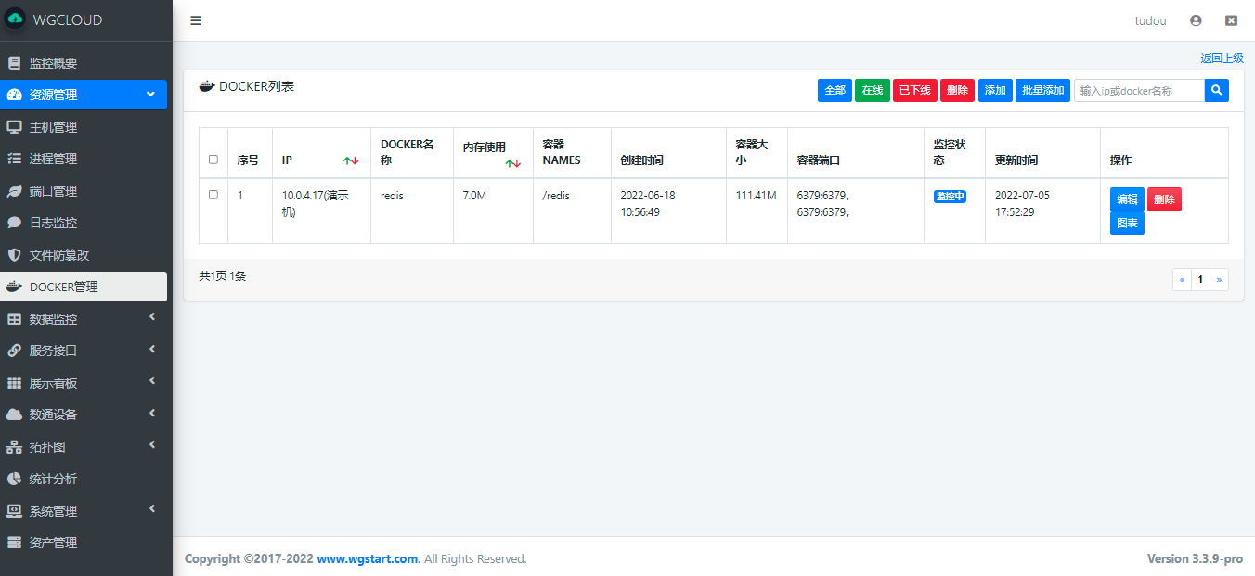Click the shield icon beside 文件防篡改
Viewport: 1255px width, 576px height.
pos(12,254)
